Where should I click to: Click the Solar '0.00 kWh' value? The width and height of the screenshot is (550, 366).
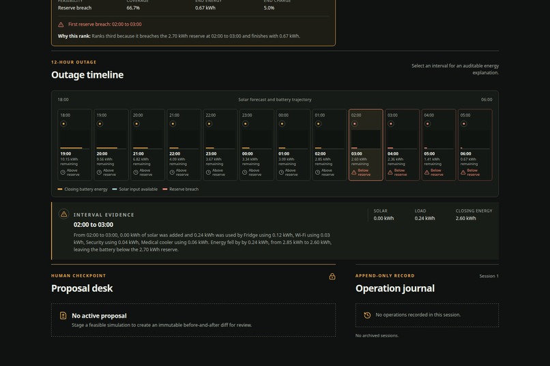point(383,218)
